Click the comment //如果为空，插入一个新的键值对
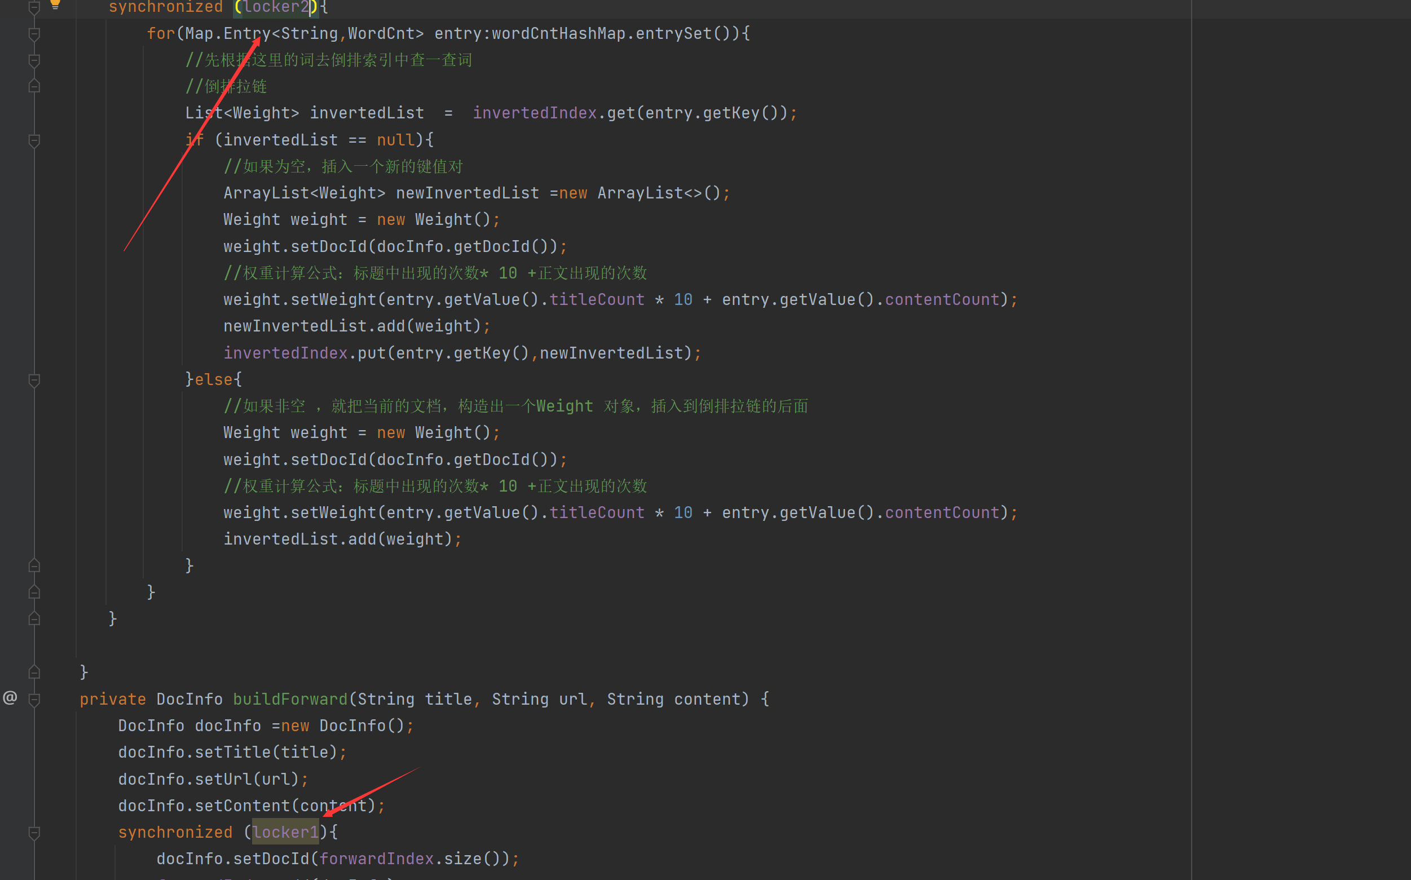The height and width of the screenshot is (880, 1411). coord(343,166)
